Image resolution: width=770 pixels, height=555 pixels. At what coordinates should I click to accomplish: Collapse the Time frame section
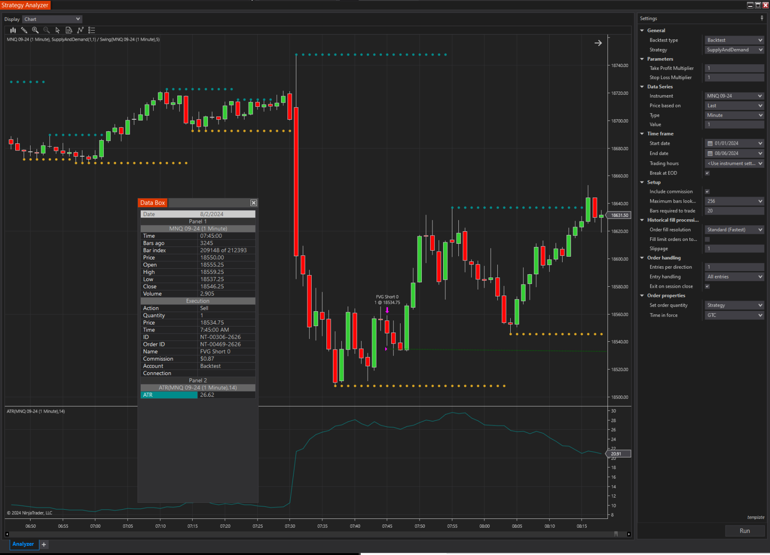[642, 134]
